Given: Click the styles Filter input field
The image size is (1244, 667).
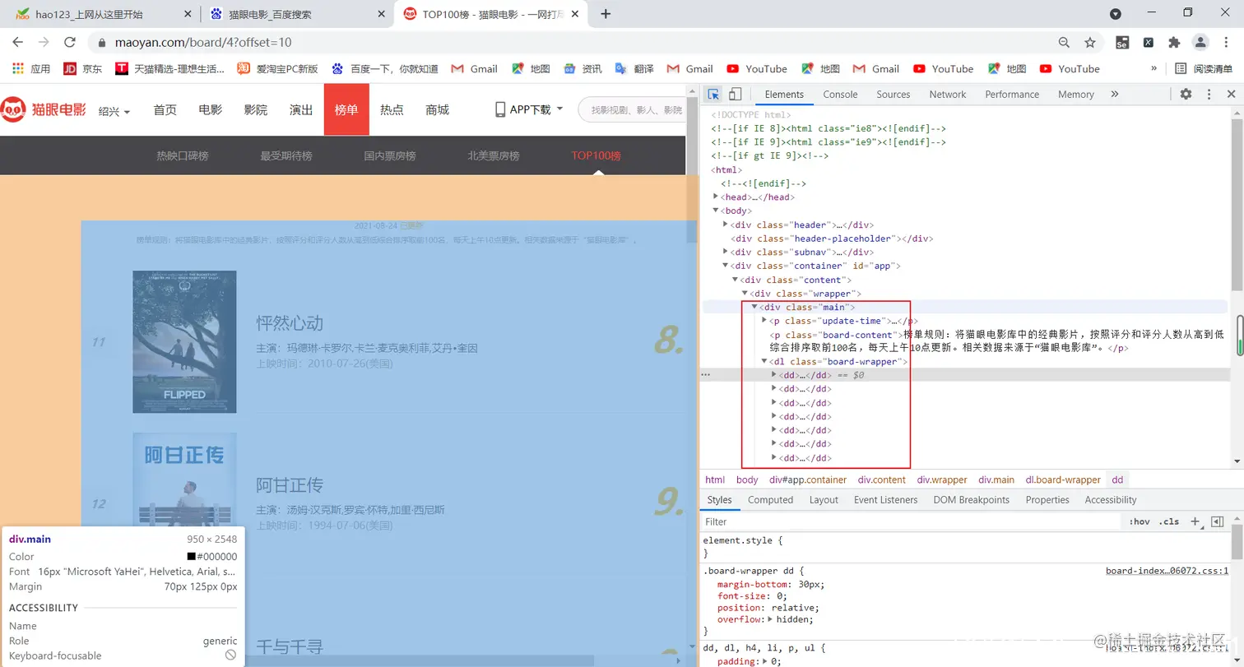Looking at the screenshot, I should [x=911, y=521].
